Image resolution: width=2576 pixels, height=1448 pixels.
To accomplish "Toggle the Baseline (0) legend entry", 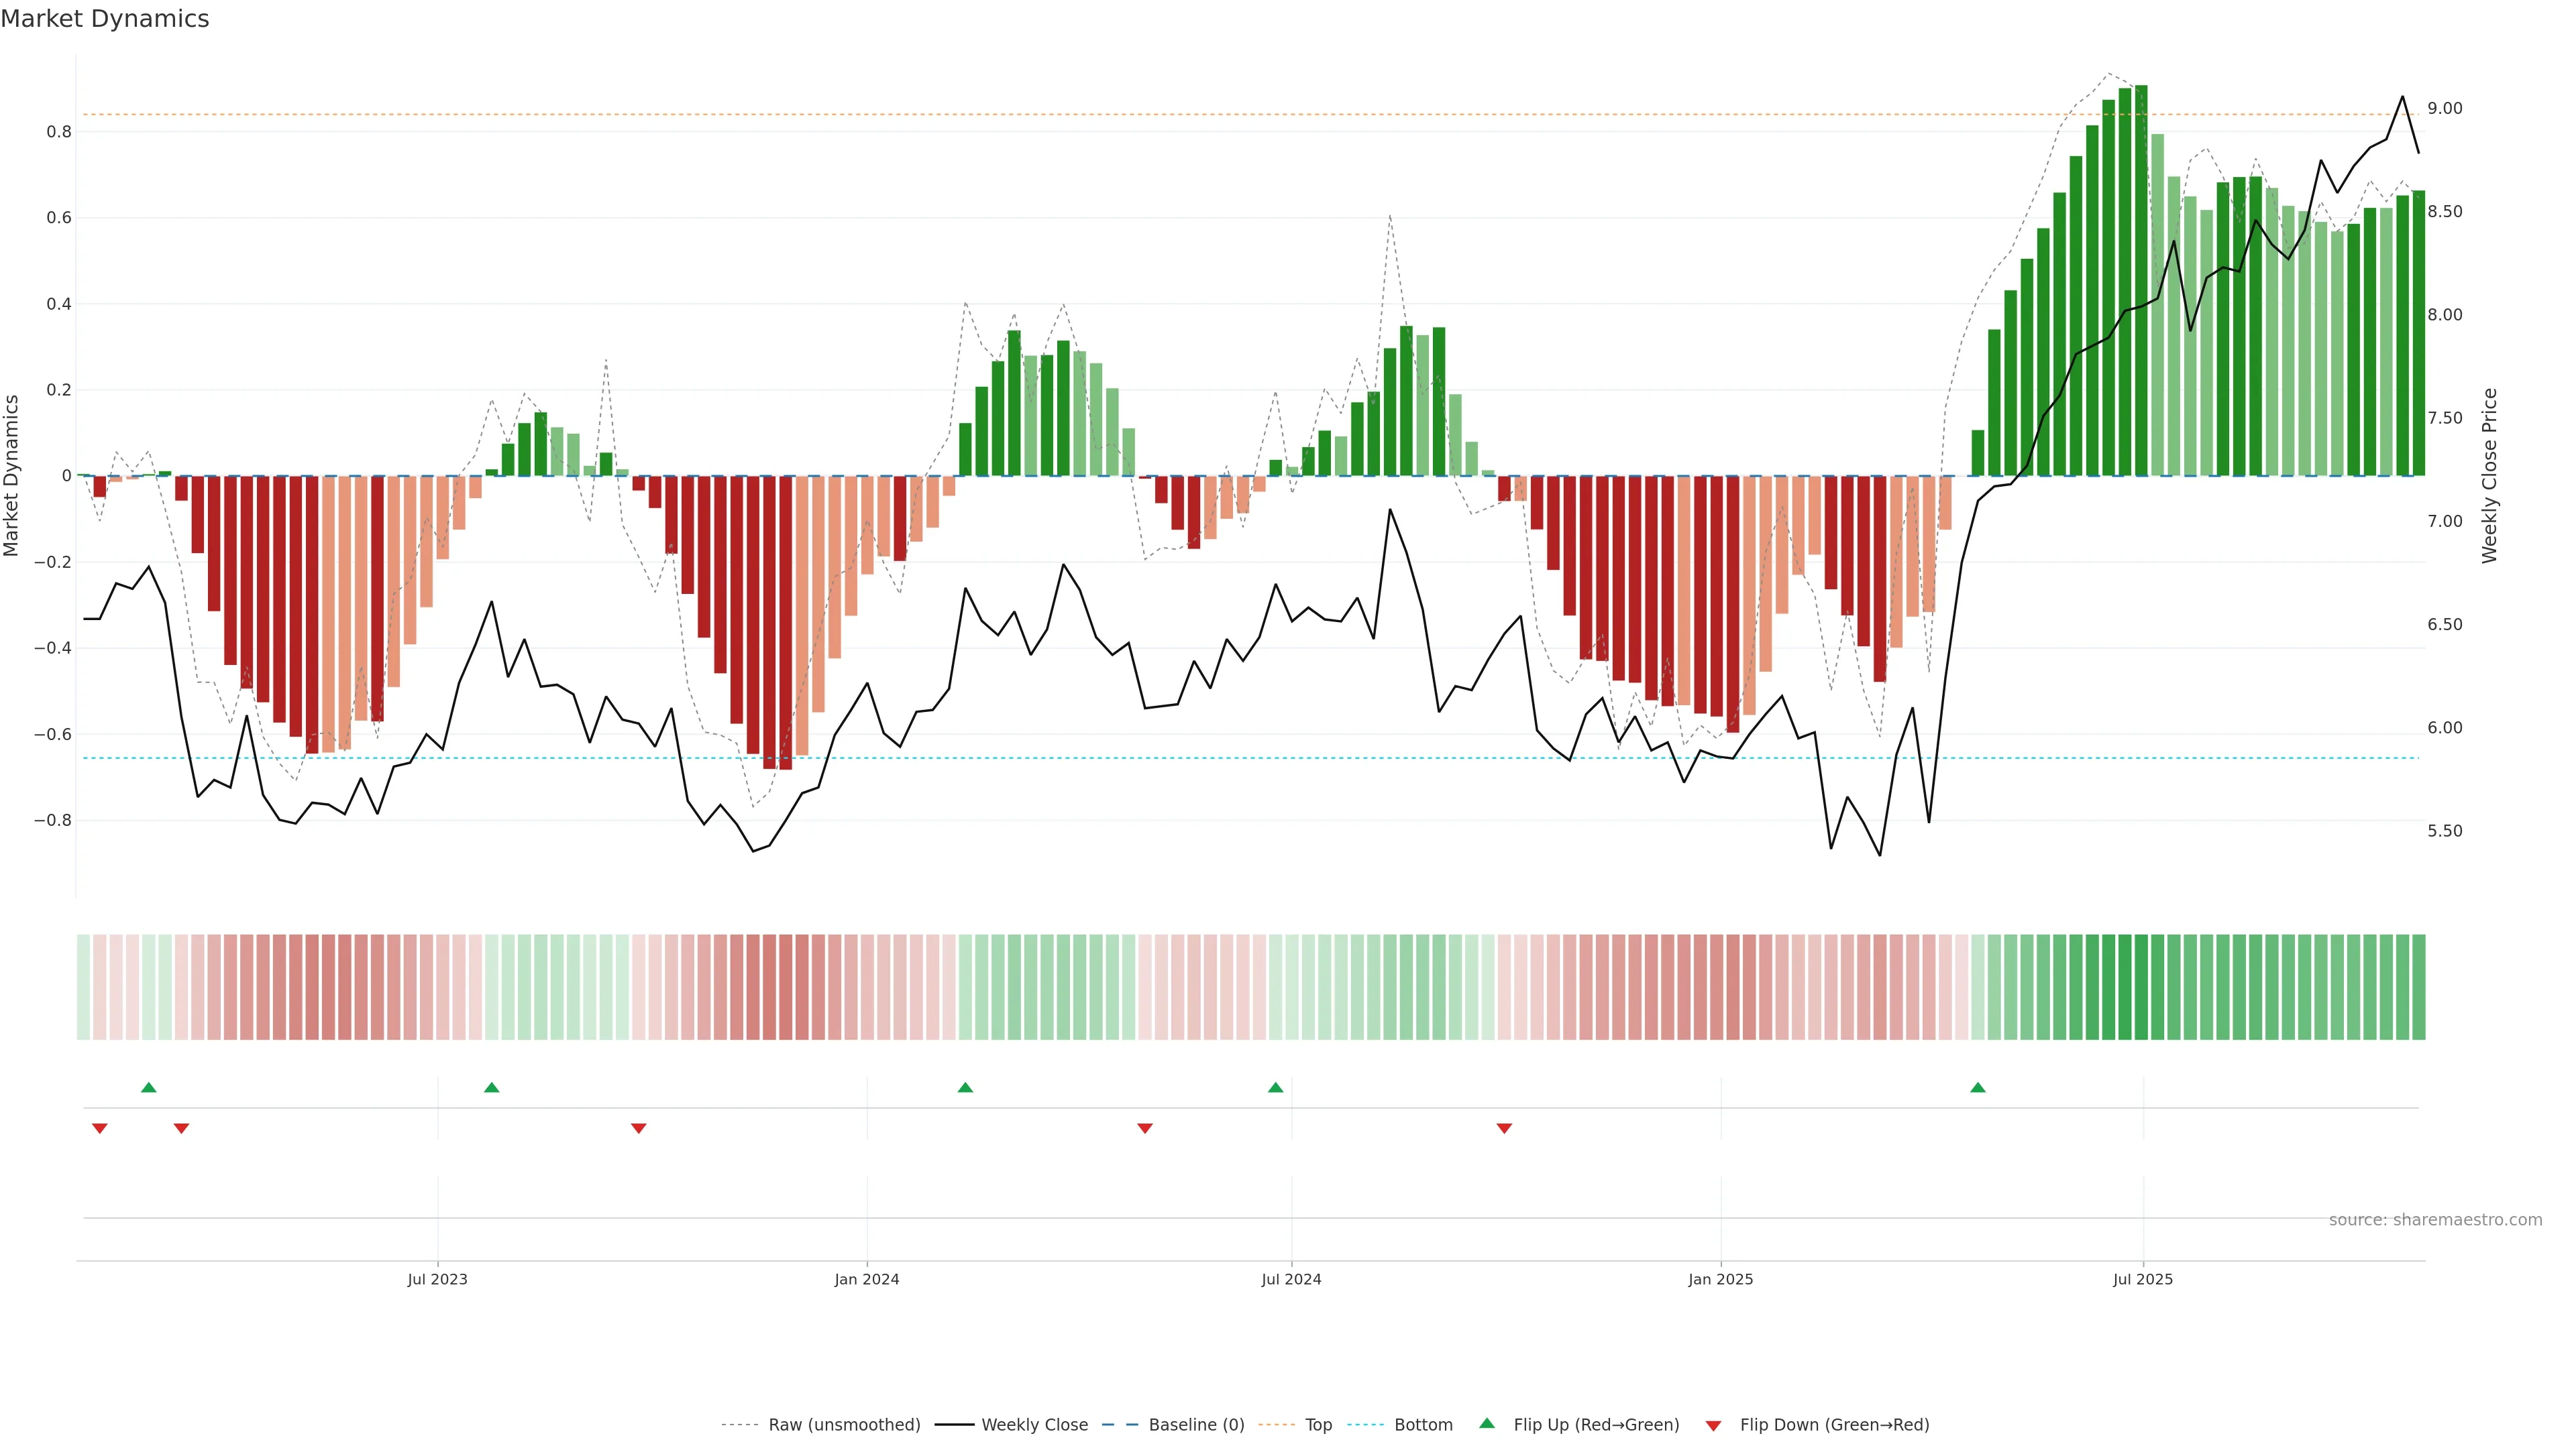I will point(1196,1425).
